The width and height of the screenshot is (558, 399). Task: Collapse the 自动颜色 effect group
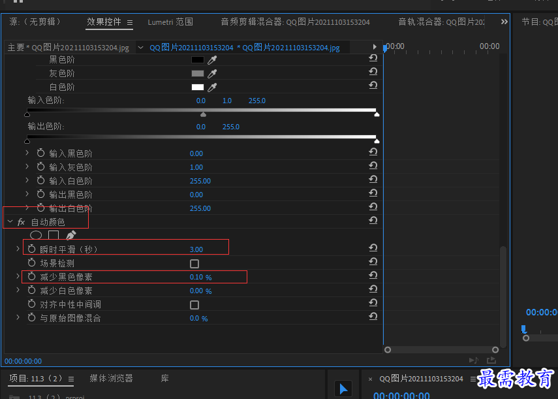coord(10,222)
